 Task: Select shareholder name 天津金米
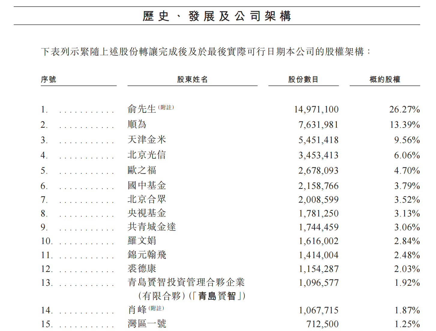[147, 140]
